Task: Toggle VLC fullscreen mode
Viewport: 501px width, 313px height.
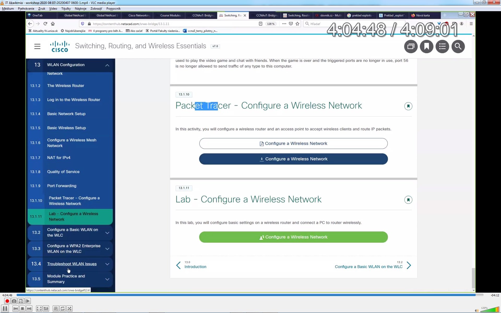Action: (39, 309)
